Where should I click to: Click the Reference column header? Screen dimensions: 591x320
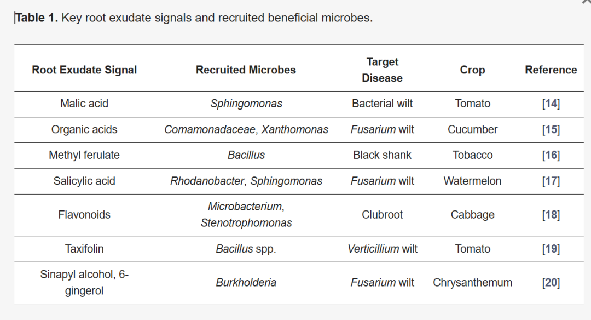[x=551, y=70]
